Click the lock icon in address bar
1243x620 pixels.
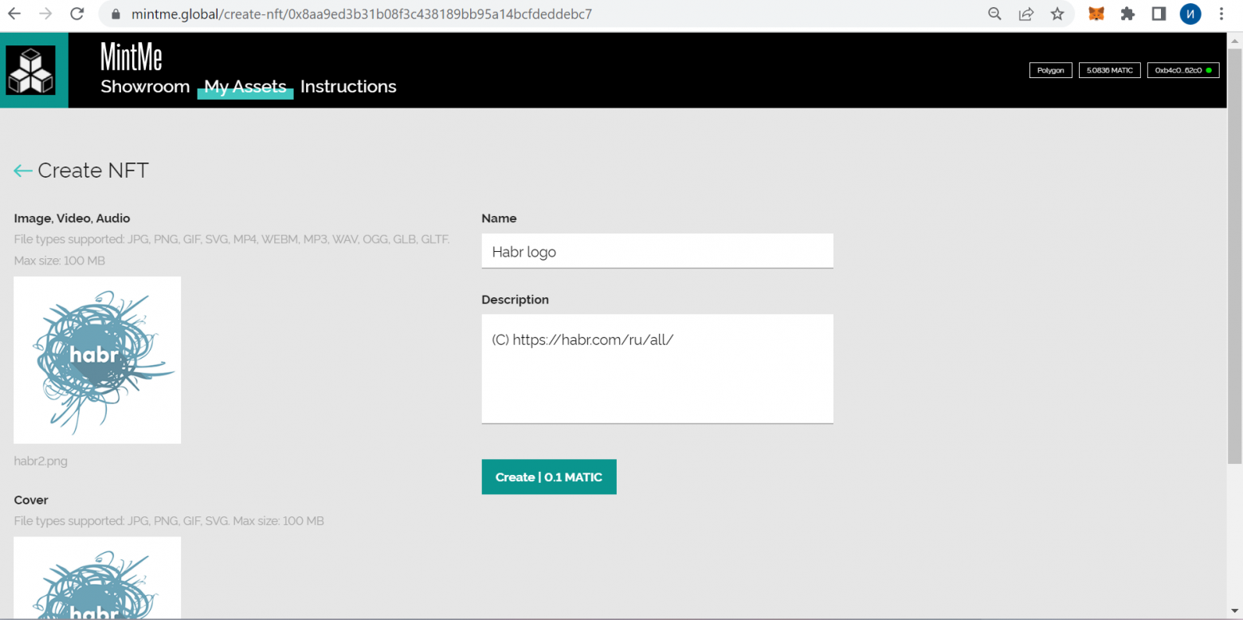tap(116, 14)
